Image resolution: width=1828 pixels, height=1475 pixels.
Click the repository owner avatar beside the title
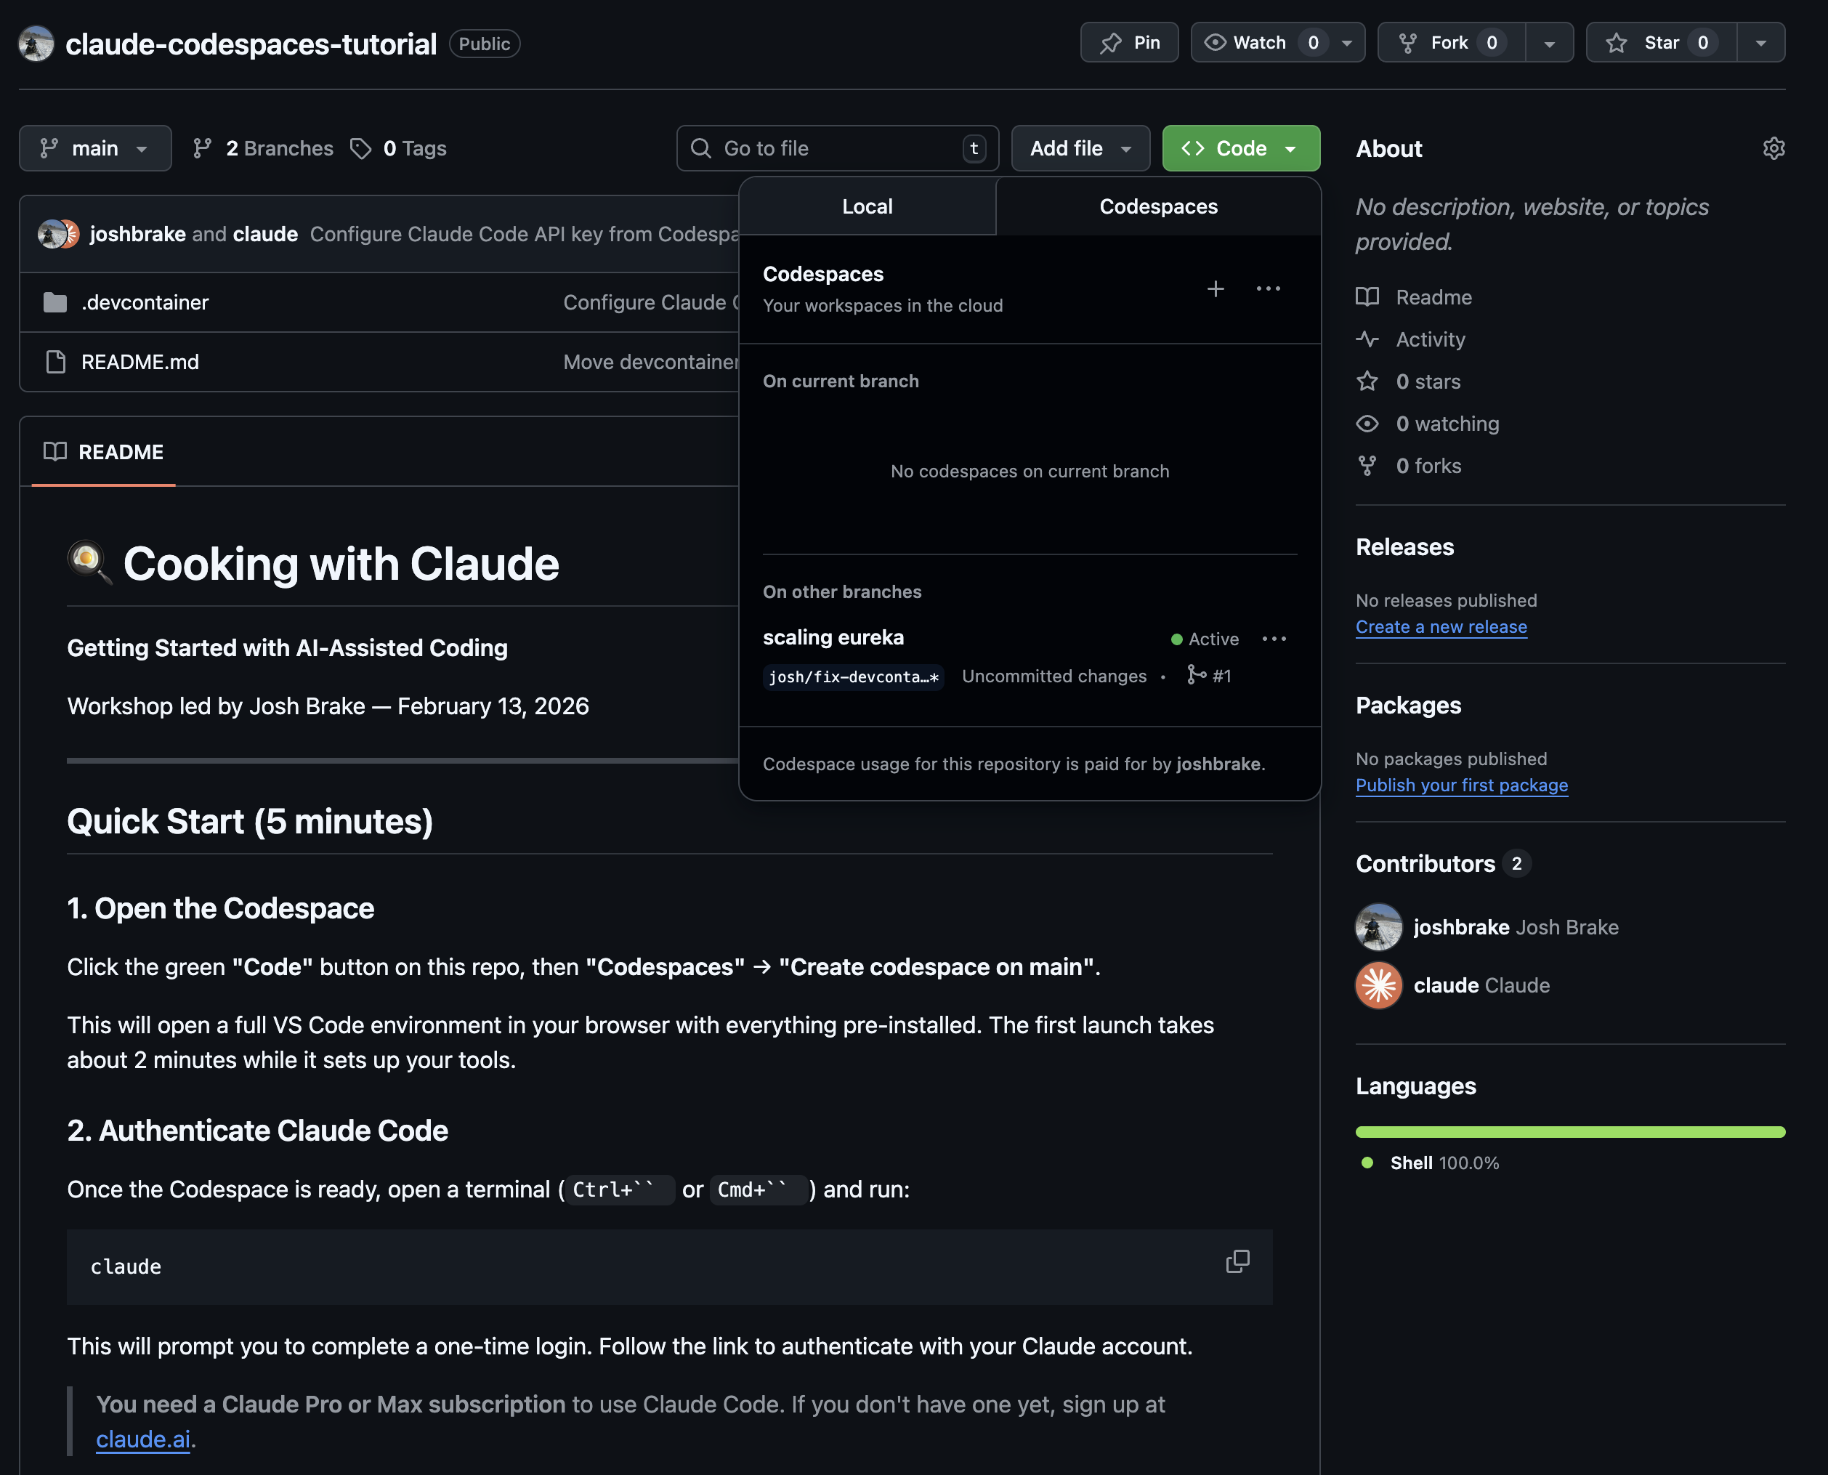click(36, 44)
